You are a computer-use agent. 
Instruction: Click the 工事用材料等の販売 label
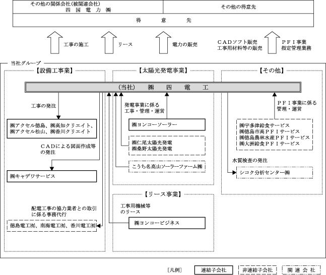tap(239, 48)
